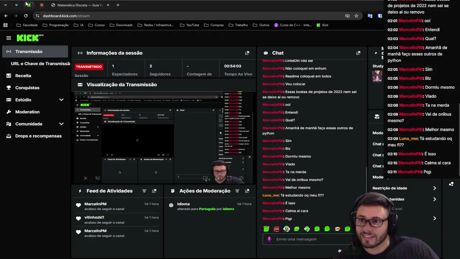Open the banned users row chevron
460x259 pixels.
[434, 199]
